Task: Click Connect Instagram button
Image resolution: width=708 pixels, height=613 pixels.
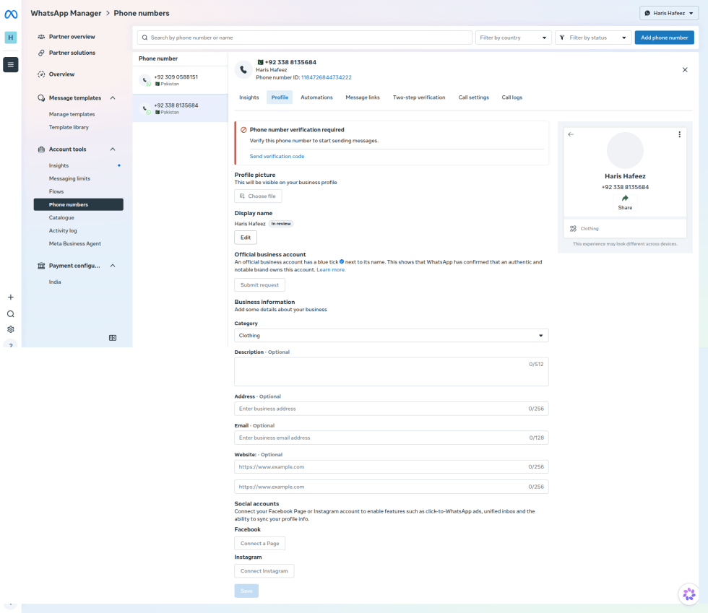Action: 264,571
